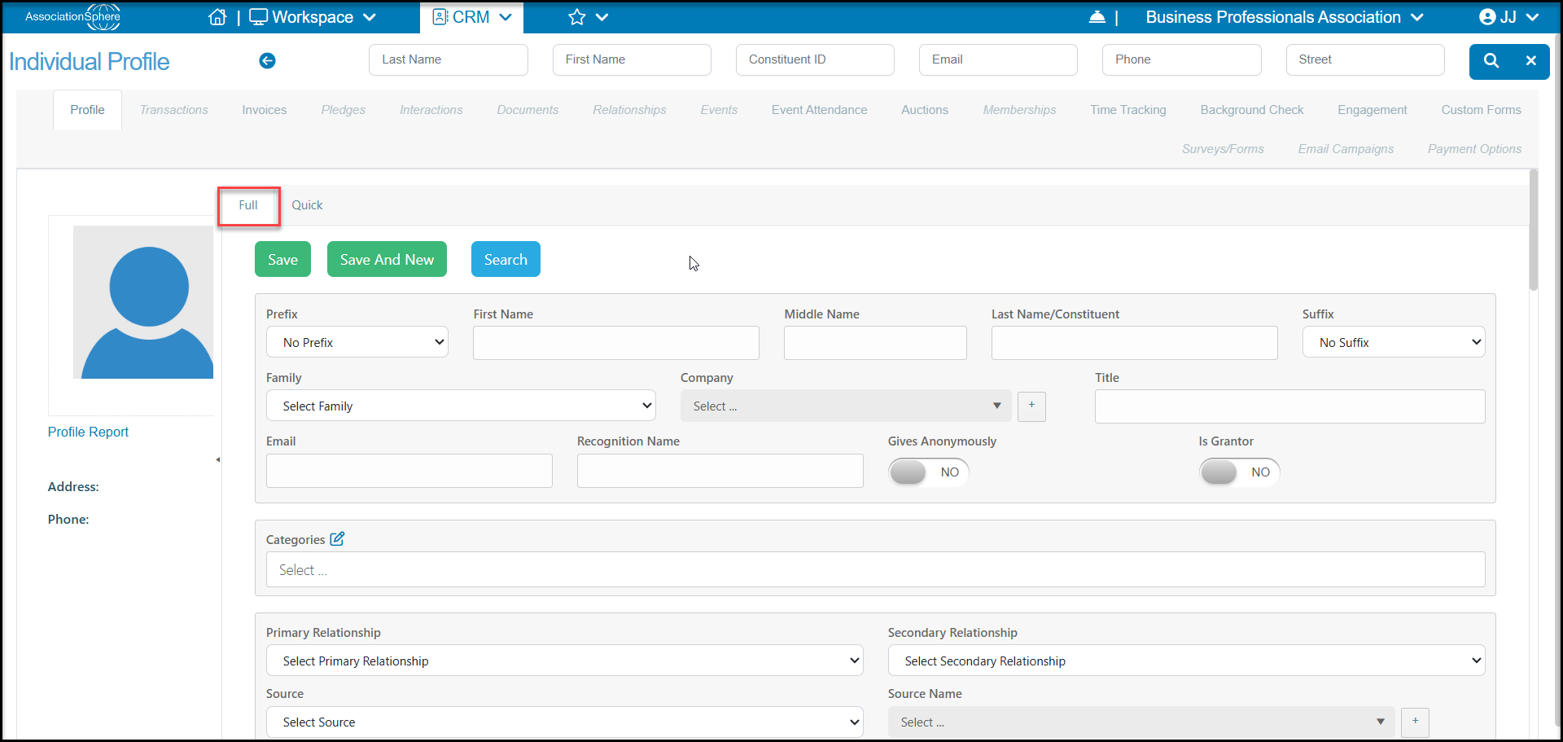Switch to the Quick tab

click(307, 205)
